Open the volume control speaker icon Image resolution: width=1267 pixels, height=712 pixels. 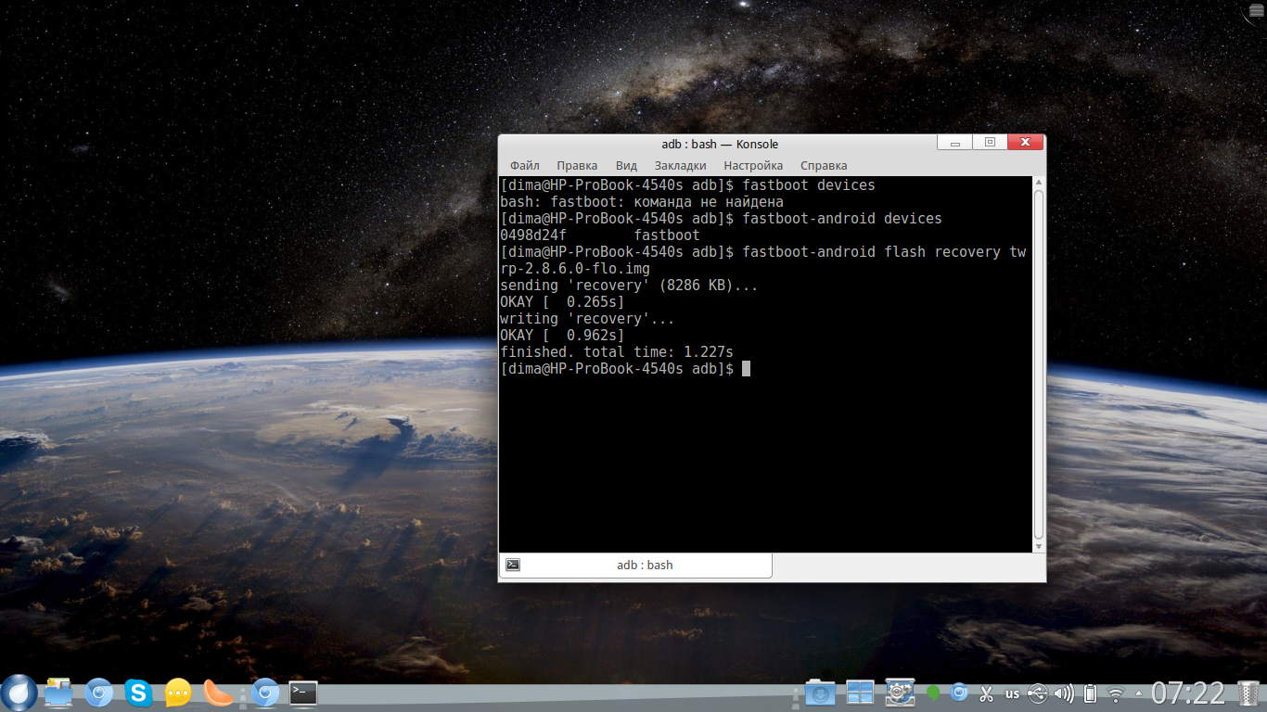tap(1064, 693)
